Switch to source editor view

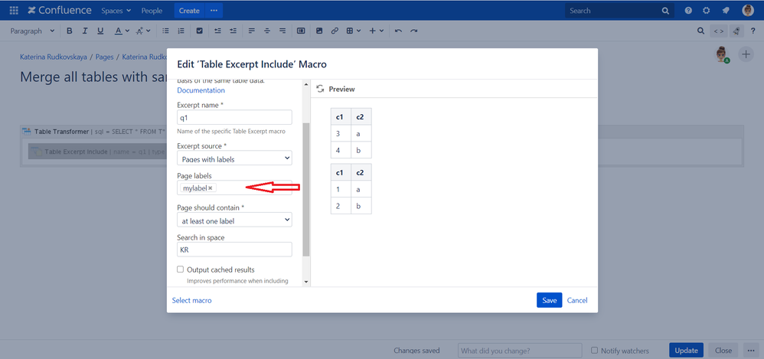click(x=719, y=31)
